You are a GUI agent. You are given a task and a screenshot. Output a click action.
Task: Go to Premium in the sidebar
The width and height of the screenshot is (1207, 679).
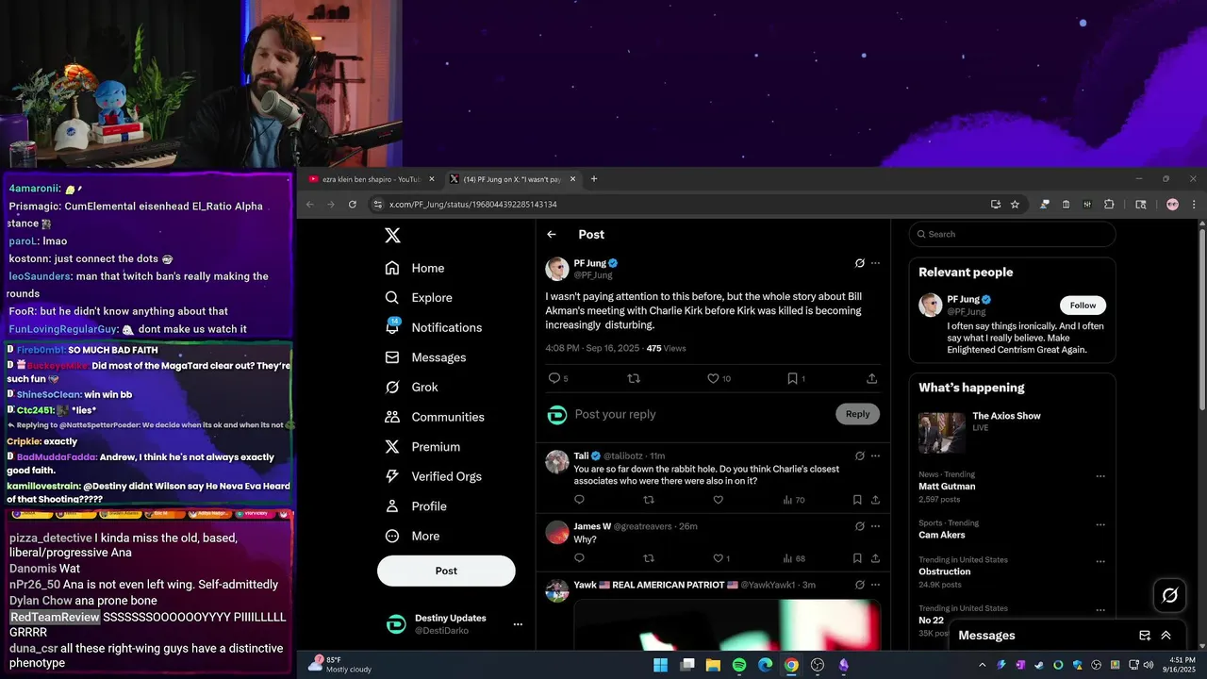pos(422,447)
